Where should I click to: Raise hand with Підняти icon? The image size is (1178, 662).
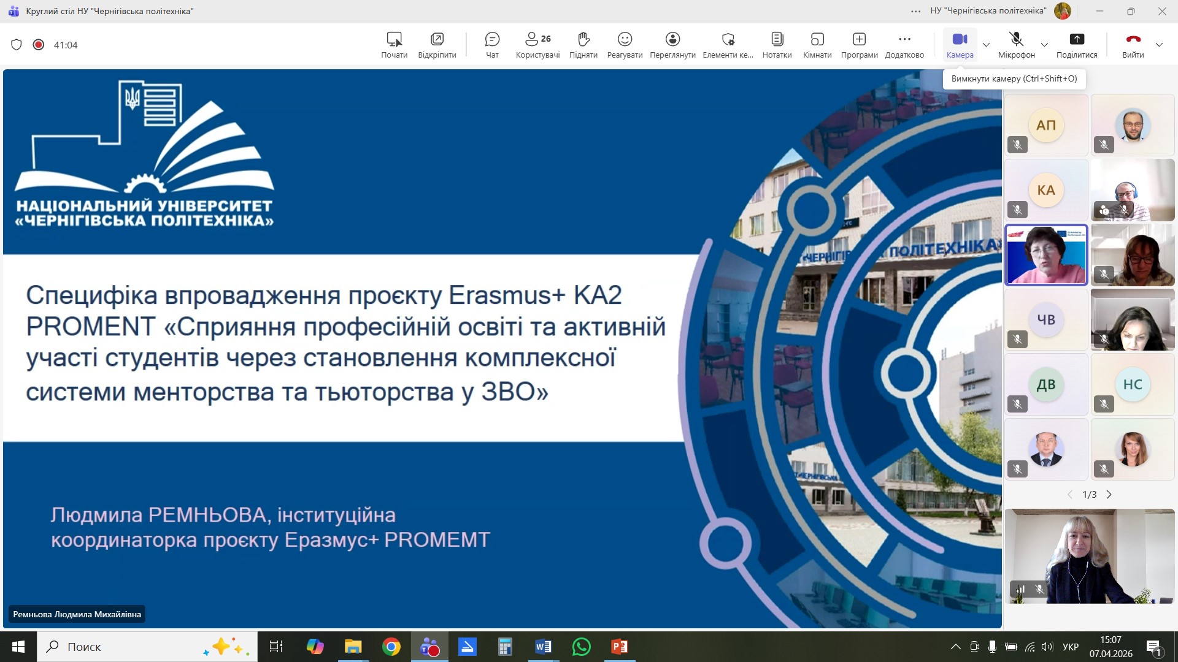click(583, 44)
